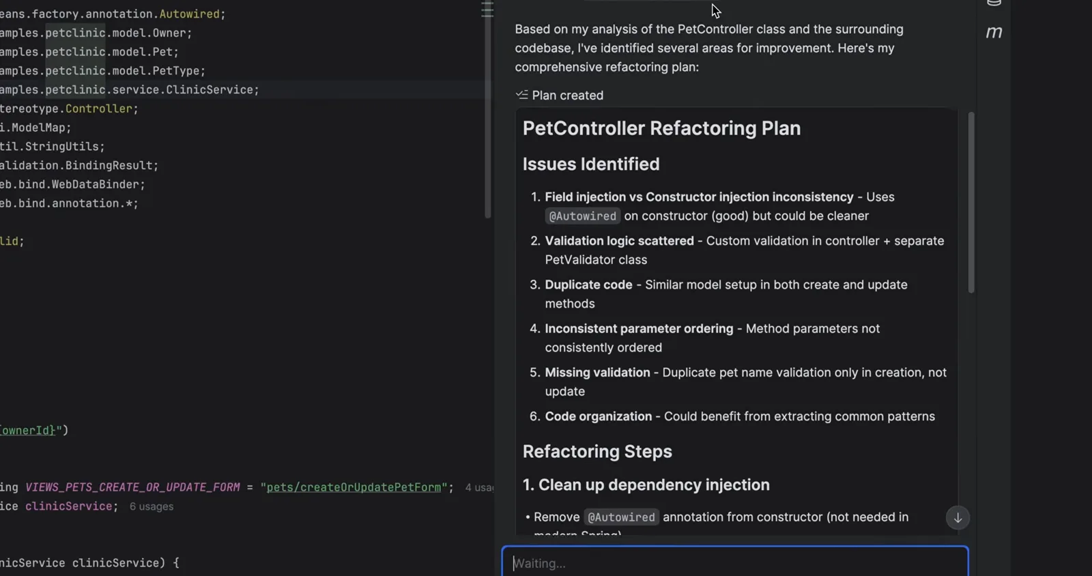This screenshot has width=1092, height=576.
Task: Open the usages hint after createOrUpdatePetForm string
Action: (x=479, y=487)
